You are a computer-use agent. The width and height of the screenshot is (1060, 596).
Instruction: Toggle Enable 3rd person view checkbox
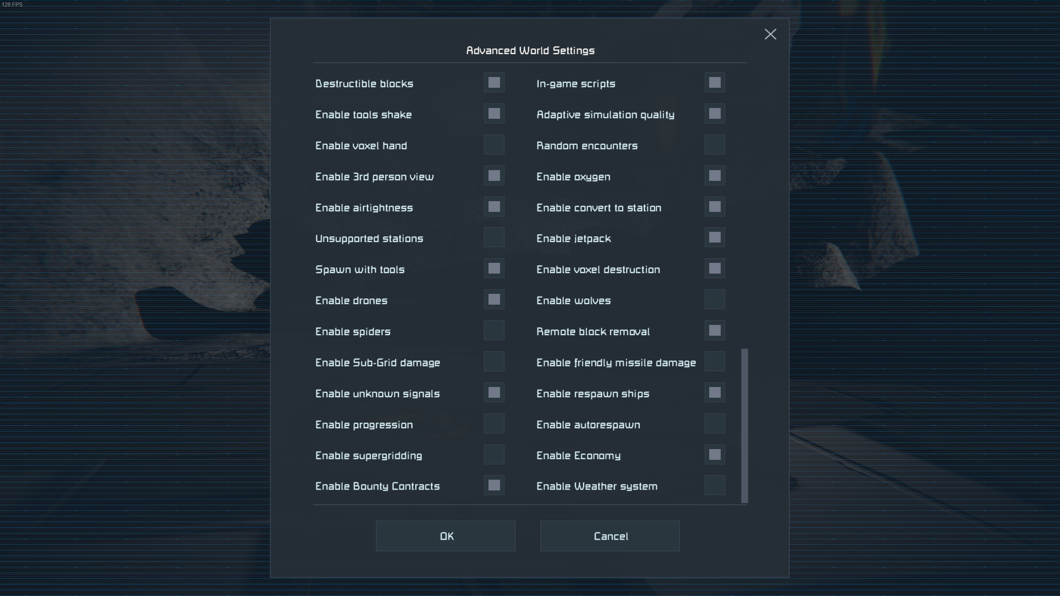point(494,176)
